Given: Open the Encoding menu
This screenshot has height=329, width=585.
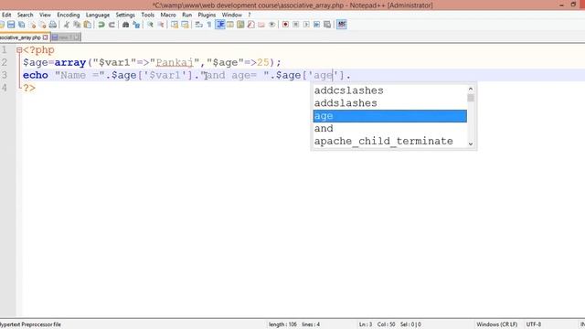Looking at the screenshot, I should (69, 15).
